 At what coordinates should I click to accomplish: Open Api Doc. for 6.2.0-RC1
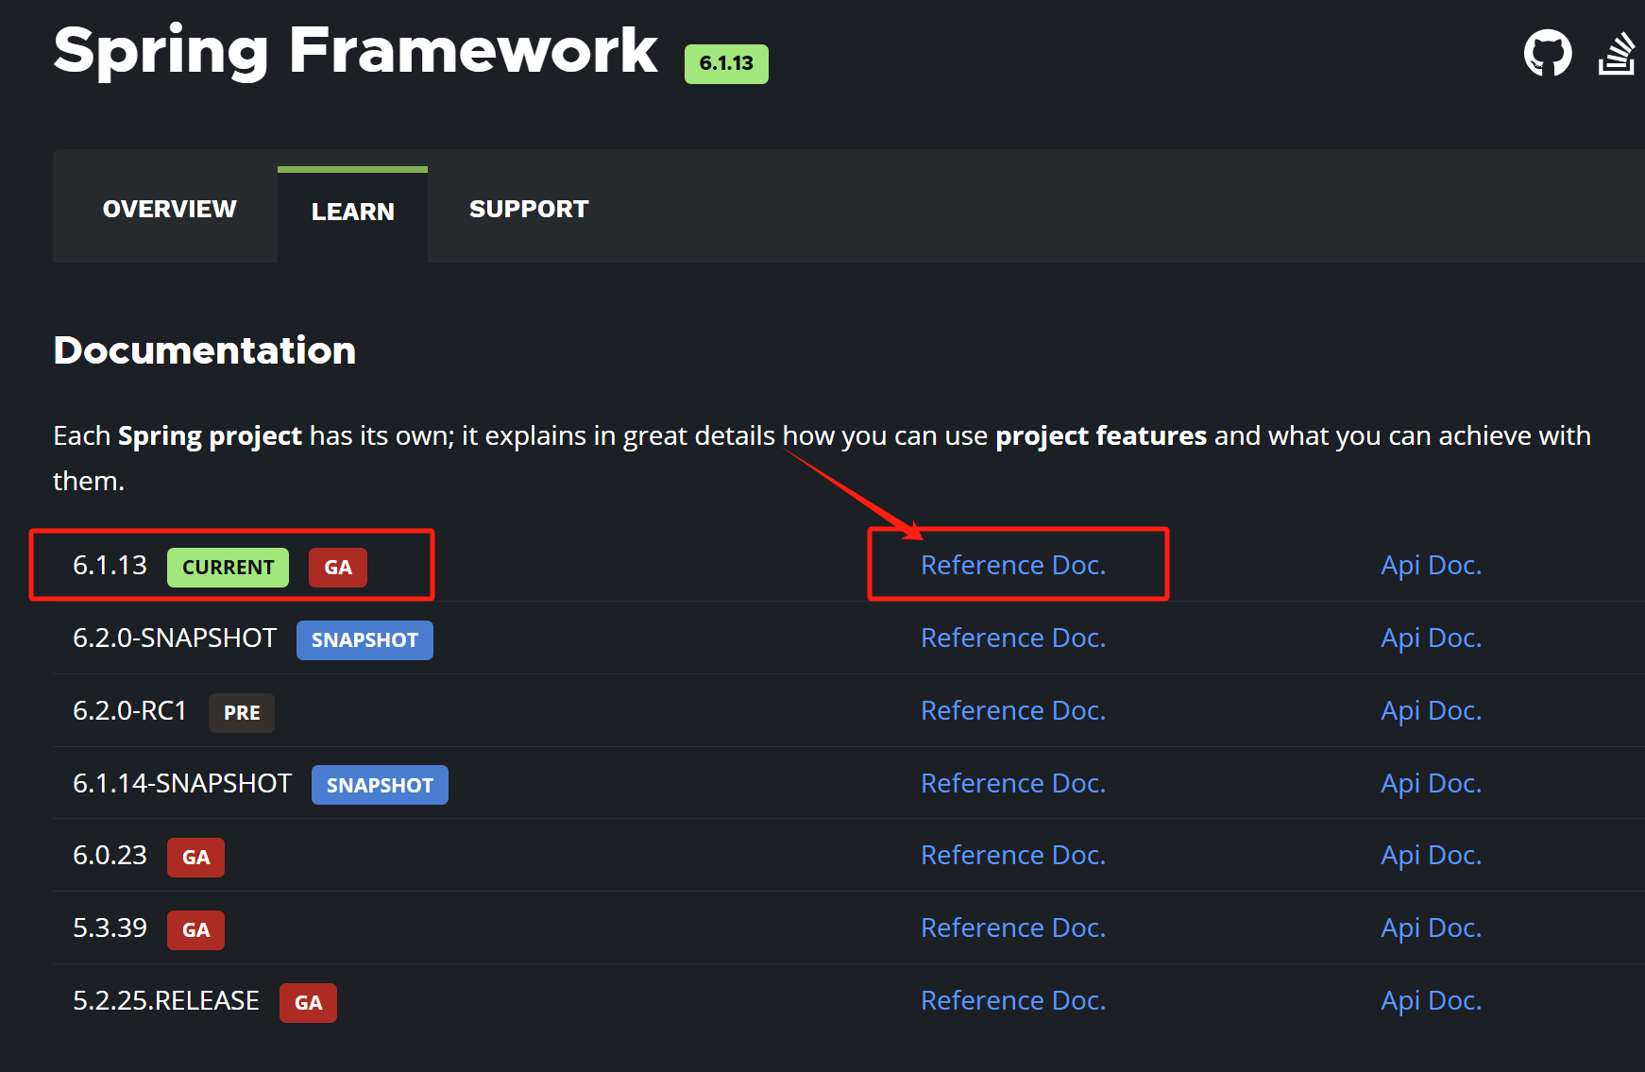coord(1431,710)
